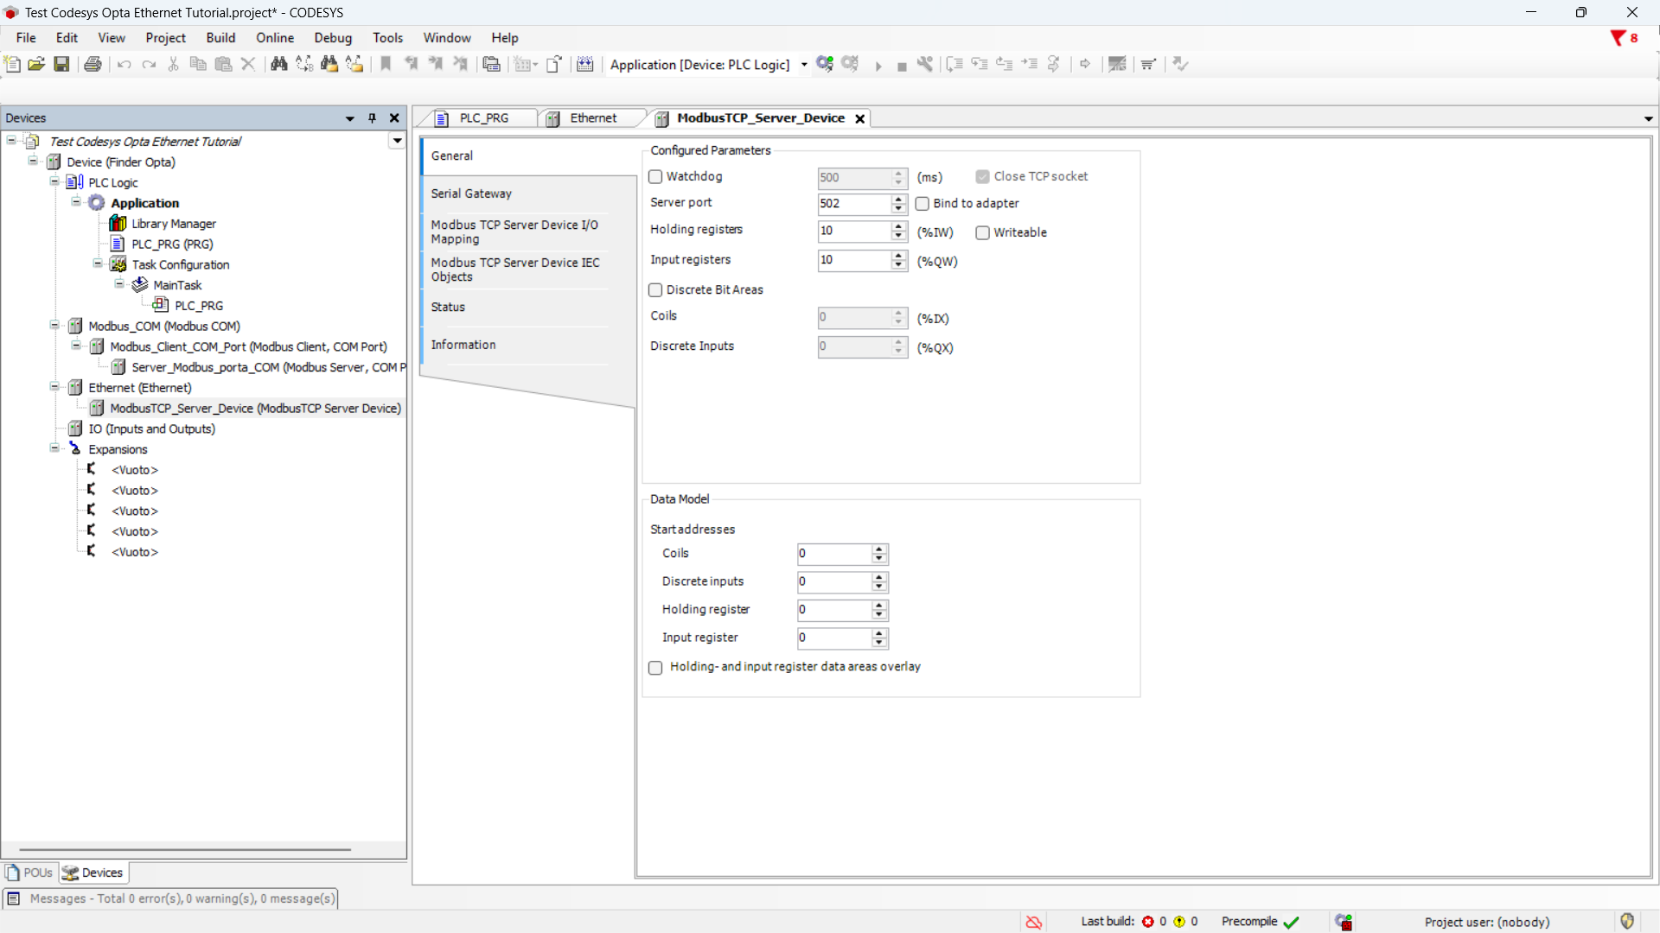Click the Save project toolbar icon
The height and width of the screenshot is (933, 1660).
pyautogui.click(x=61, y=64)
